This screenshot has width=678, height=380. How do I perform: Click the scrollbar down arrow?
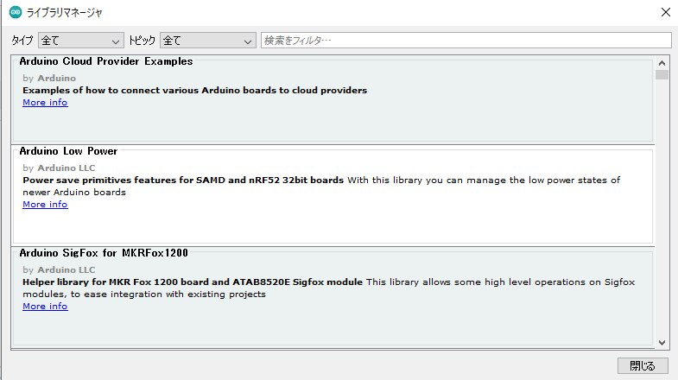coord(662,342)
